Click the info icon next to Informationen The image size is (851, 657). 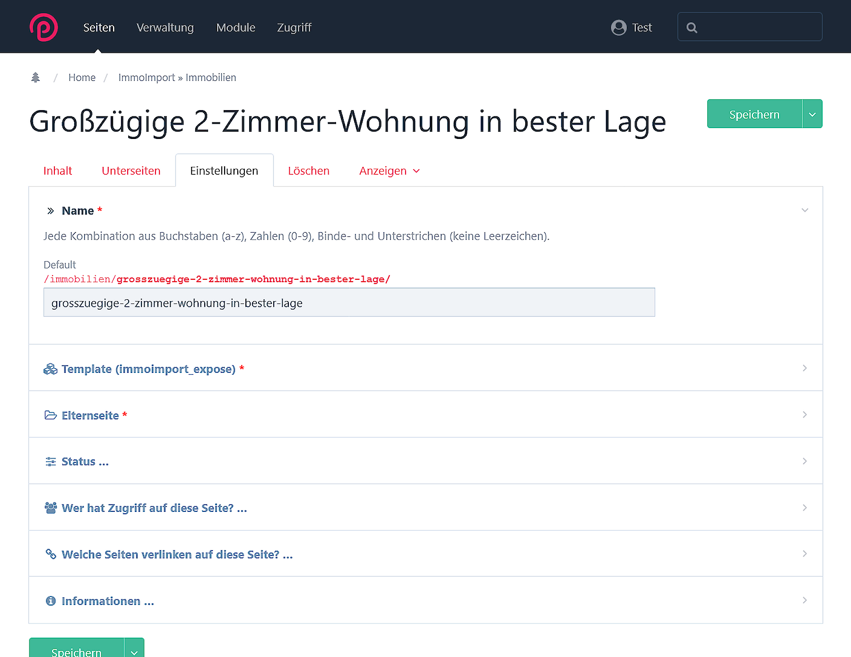click(50, 600)
